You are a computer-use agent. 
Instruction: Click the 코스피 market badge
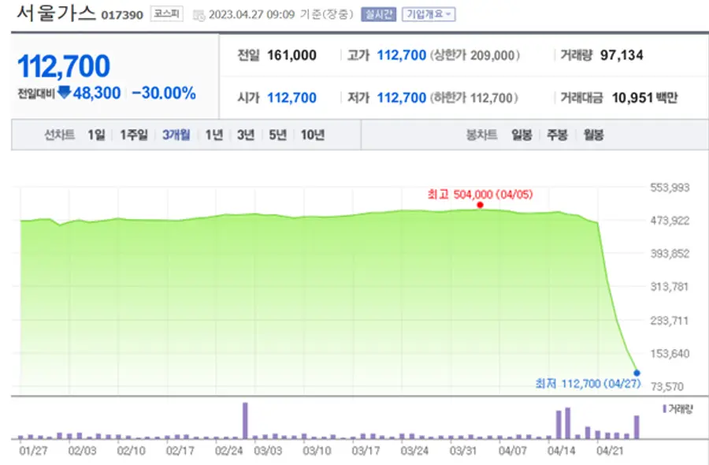[x=167, y=14]
